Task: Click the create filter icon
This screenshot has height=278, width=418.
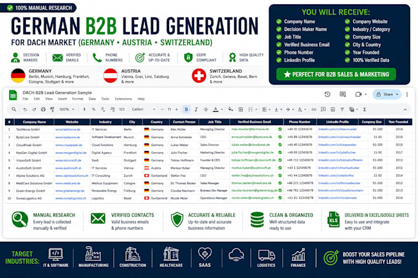Action: coord(342,109)
